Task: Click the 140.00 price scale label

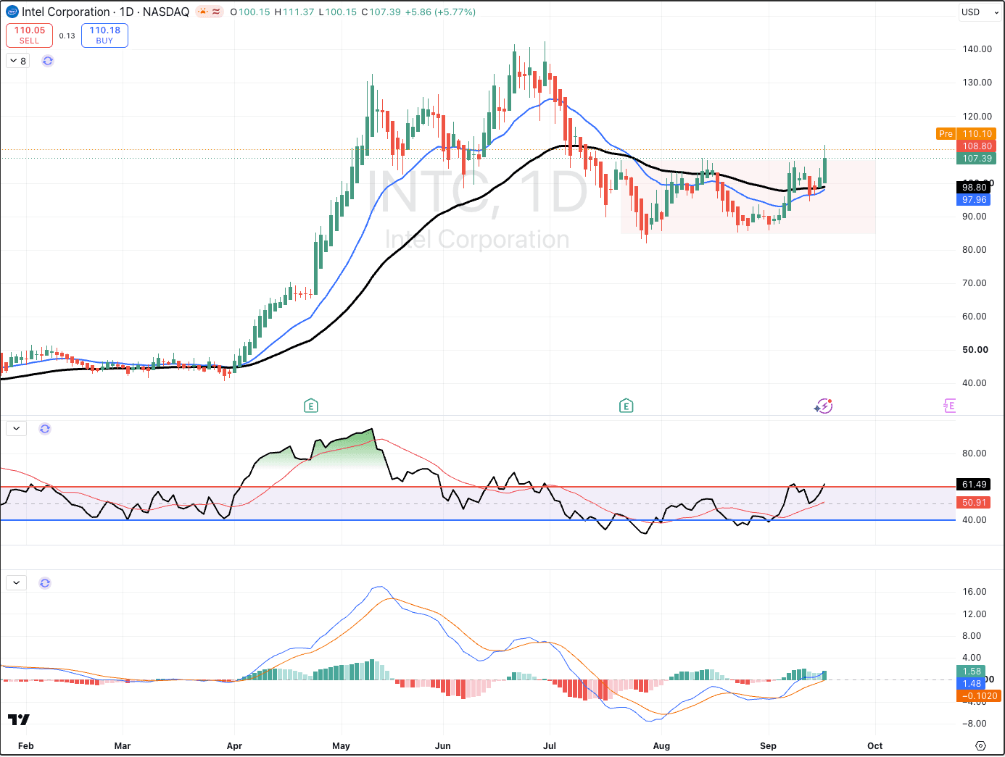Action: tap(977, 49)
